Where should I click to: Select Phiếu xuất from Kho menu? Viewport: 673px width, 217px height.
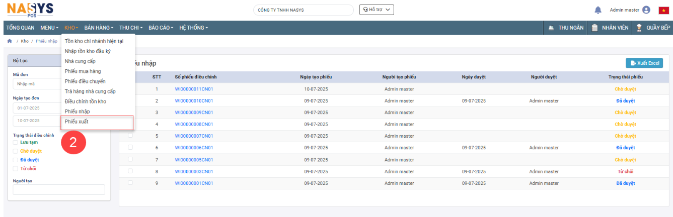click(x=77, y=122)
